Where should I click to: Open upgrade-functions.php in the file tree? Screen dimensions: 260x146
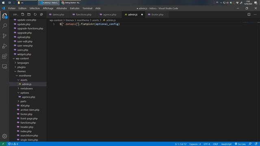[x=30, y=28]
